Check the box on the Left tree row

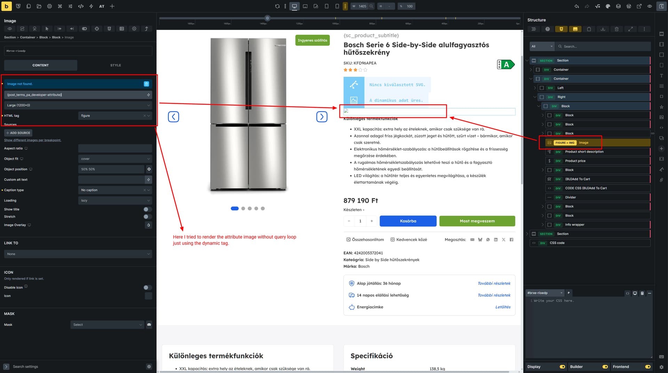pyautogui.click(x=542, y=88)
